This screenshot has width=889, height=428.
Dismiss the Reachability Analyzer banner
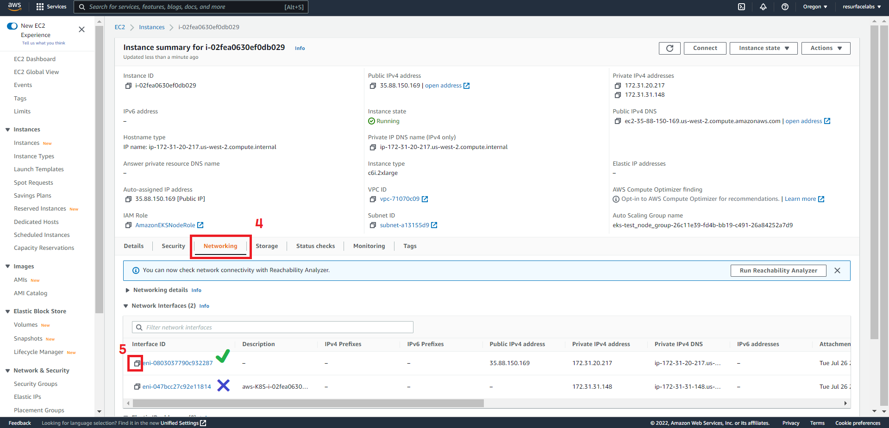click(837, 271)
